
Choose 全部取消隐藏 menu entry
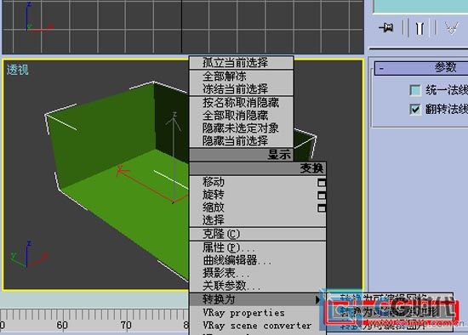(x=241, y=116)
